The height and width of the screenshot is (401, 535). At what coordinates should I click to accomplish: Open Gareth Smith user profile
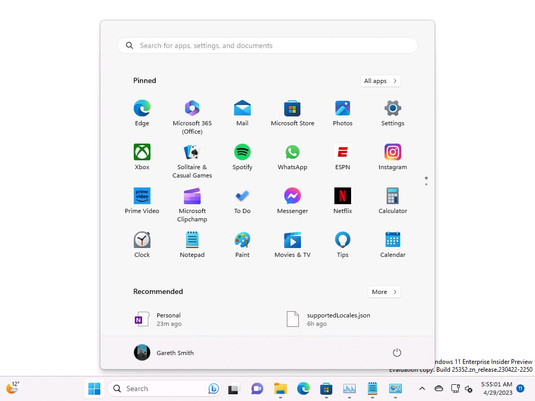click(164, 352)
